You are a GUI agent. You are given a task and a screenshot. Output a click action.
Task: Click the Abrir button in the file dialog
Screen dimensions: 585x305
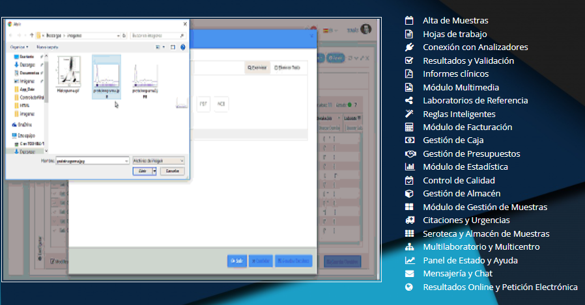(x=143, y=171)
